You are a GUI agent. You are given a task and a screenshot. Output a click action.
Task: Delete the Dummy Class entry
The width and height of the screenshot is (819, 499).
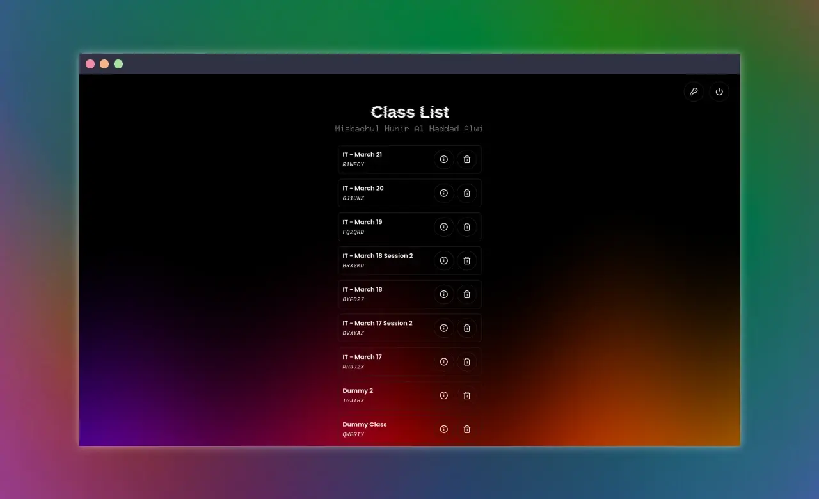click(467, 429)
